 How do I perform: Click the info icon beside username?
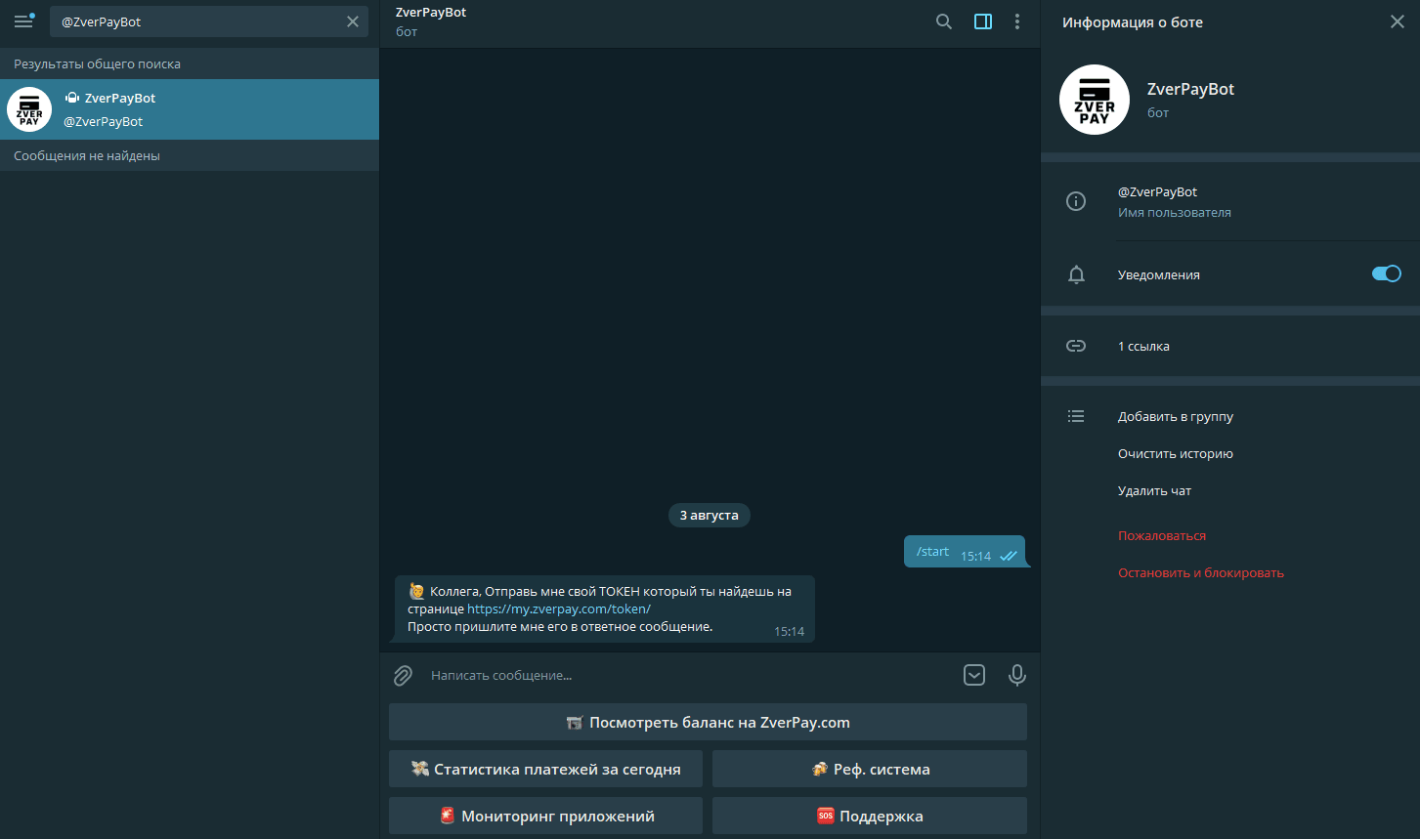pos(1076,201)
